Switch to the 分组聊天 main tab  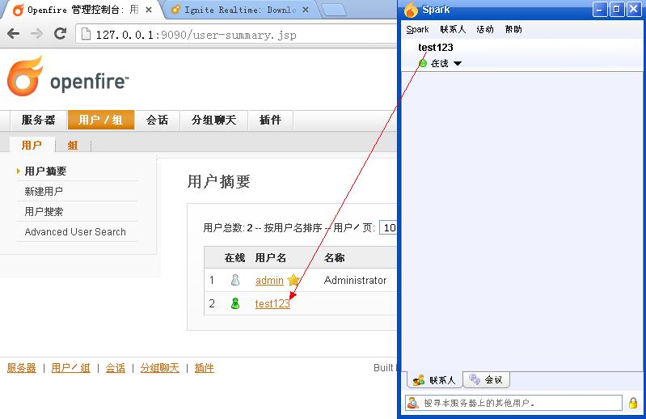[213, 120]
